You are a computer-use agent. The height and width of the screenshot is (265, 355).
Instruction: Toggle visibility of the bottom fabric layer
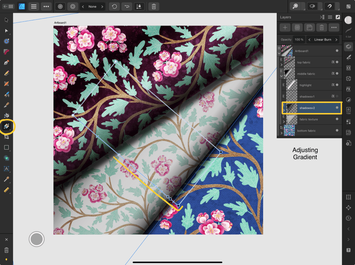(x=337, y=131)
